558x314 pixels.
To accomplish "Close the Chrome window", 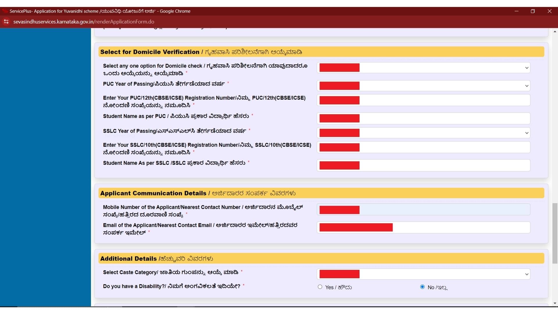I will 549,11.
